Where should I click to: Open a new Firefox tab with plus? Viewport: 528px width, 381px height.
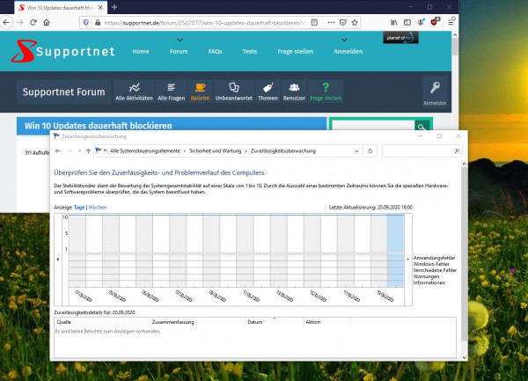tap(114, 7)
